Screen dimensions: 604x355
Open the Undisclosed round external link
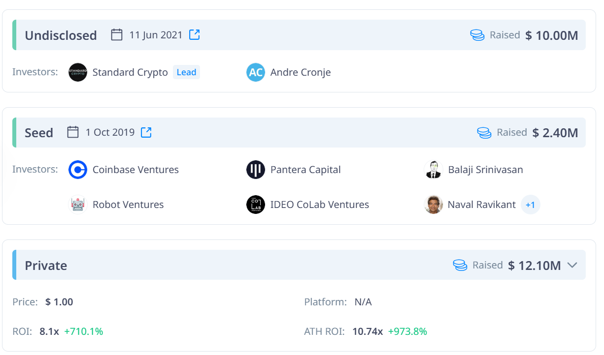click(194, 34)
